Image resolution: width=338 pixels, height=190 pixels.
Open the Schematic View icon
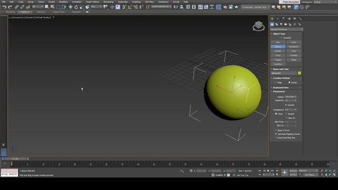(x=212, y=7)
